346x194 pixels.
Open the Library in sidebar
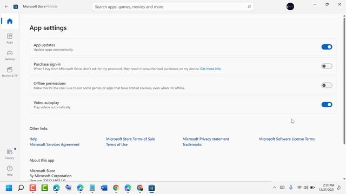point(10,154)
